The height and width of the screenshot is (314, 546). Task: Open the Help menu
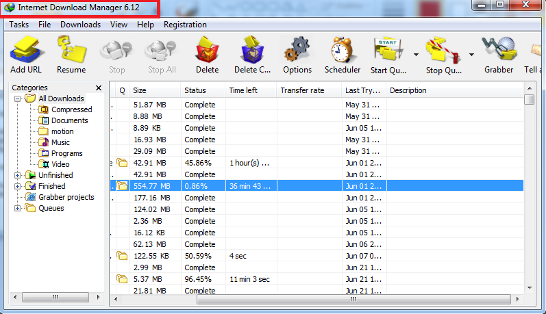coord(145,25)
